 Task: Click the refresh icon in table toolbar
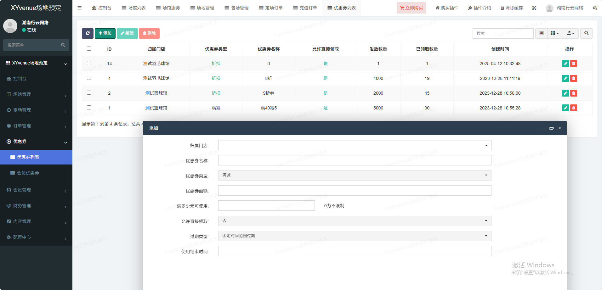point(88,33)
